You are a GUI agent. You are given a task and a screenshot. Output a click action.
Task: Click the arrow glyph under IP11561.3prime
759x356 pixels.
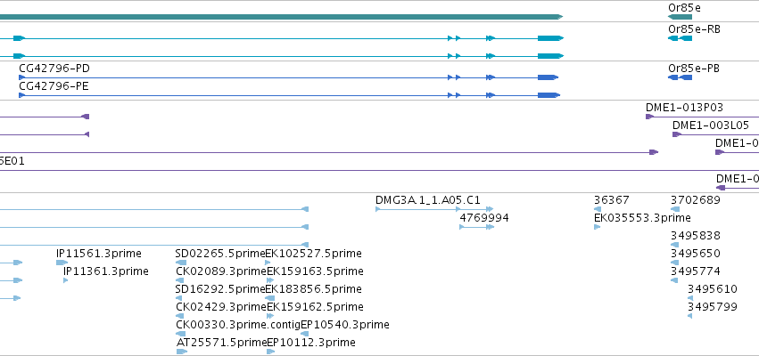[x=62, y=263]
